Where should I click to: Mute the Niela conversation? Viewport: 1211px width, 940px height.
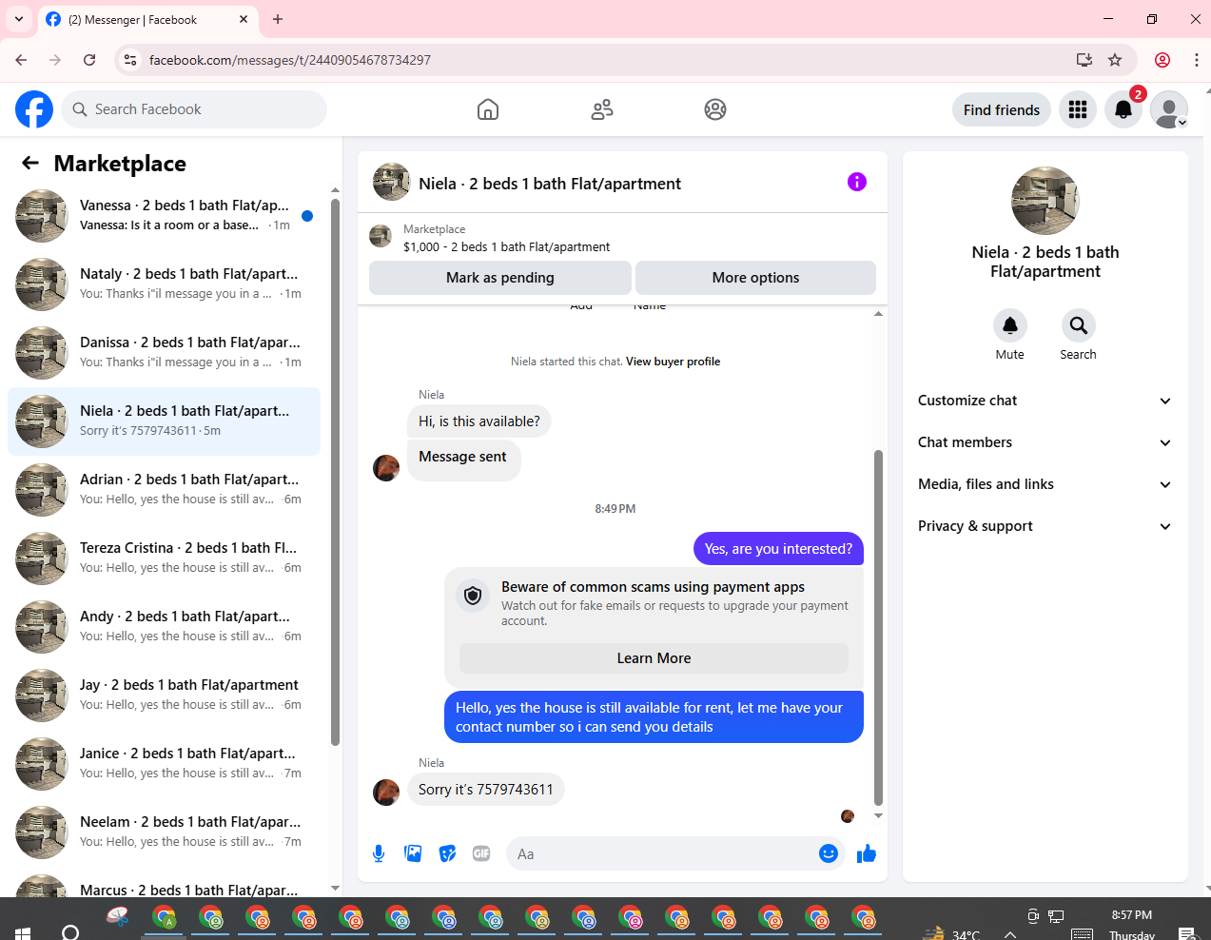click(x=1010, y=325)
